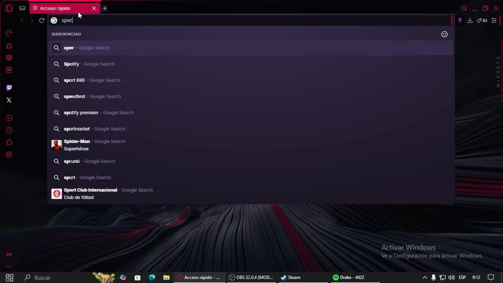
Task: Click the GX logo at sidebar bottom
Action: 9,254
